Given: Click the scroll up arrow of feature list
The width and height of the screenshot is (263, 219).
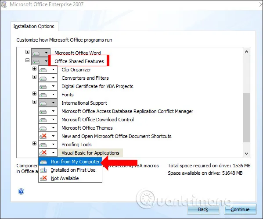Looking at the screenshot, I should pos(247,52).
